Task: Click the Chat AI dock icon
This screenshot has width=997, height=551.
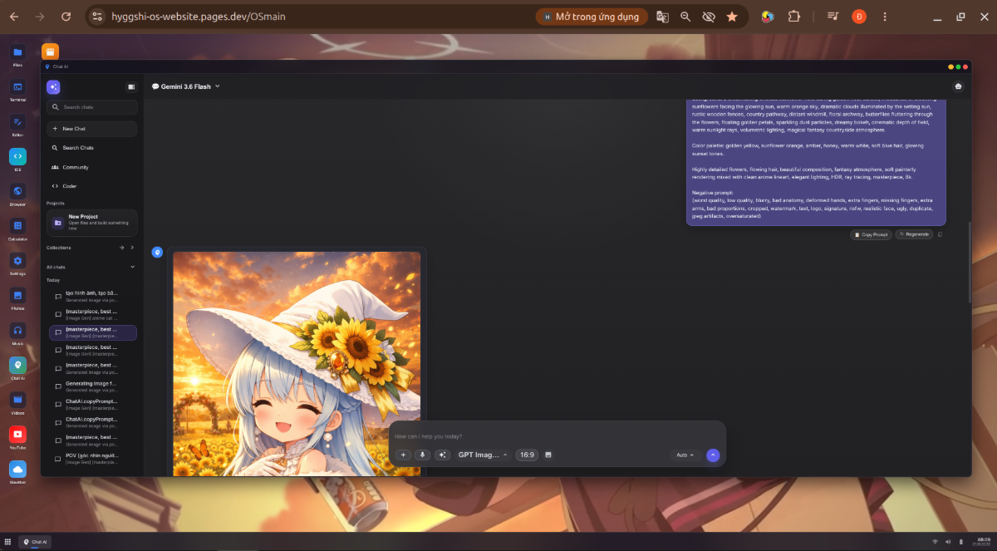Action: coord(17,365)
